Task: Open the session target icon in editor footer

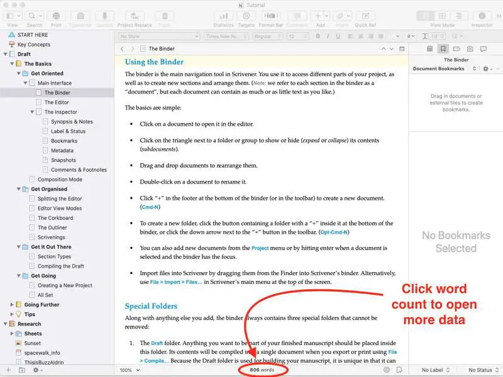Action: tap(387, 370)
